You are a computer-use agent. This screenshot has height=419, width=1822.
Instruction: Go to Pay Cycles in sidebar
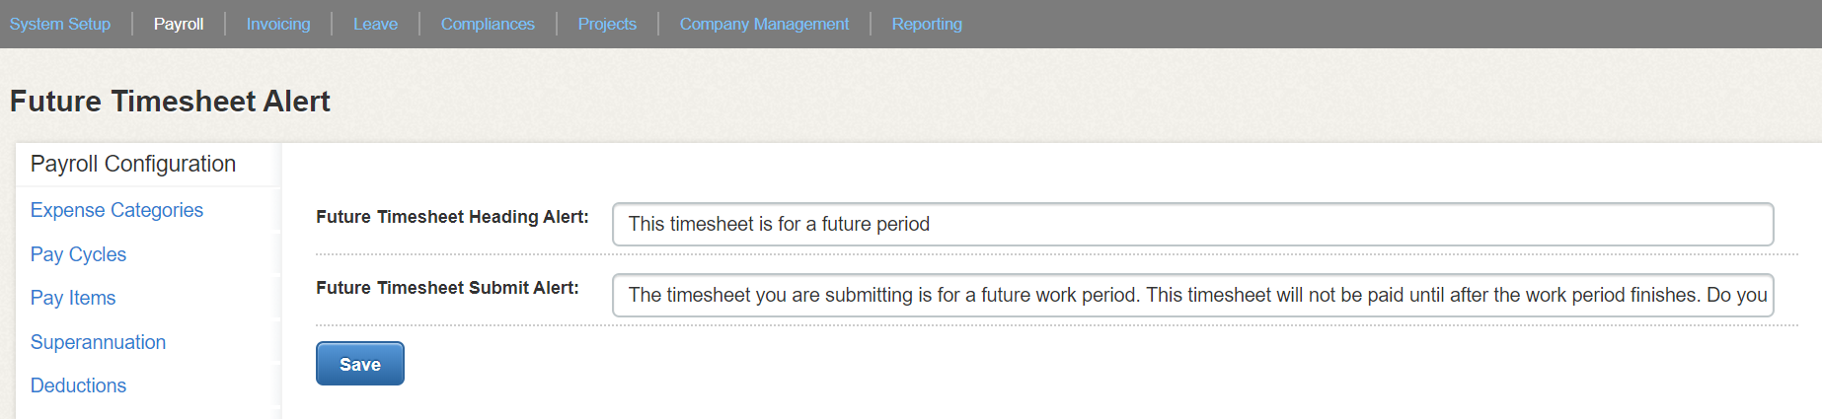(x=78, y=254)
